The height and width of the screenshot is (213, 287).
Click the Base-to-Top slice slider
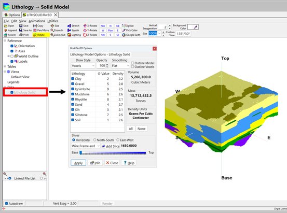(x=113, y=153)
